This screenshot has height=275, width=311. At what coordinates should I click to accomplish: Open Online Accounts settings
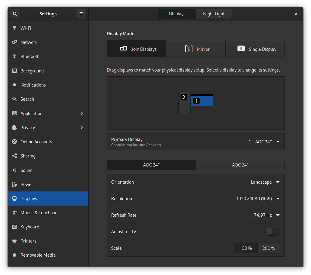pyautogui.click(x=48, y=142)
